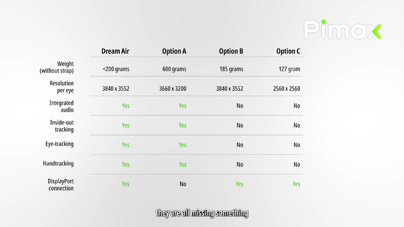This screenshot has height=227, width=404.
Task: Click the 127 gram weight value
Action: point(289,69)
